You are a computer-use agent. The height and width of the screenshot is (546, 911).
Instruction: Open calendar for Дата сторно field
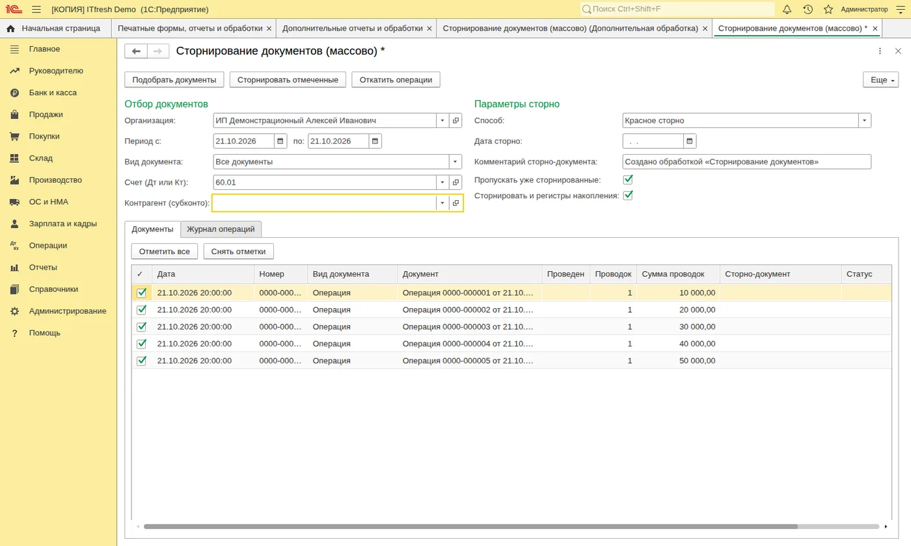click(x=690, y=141)
